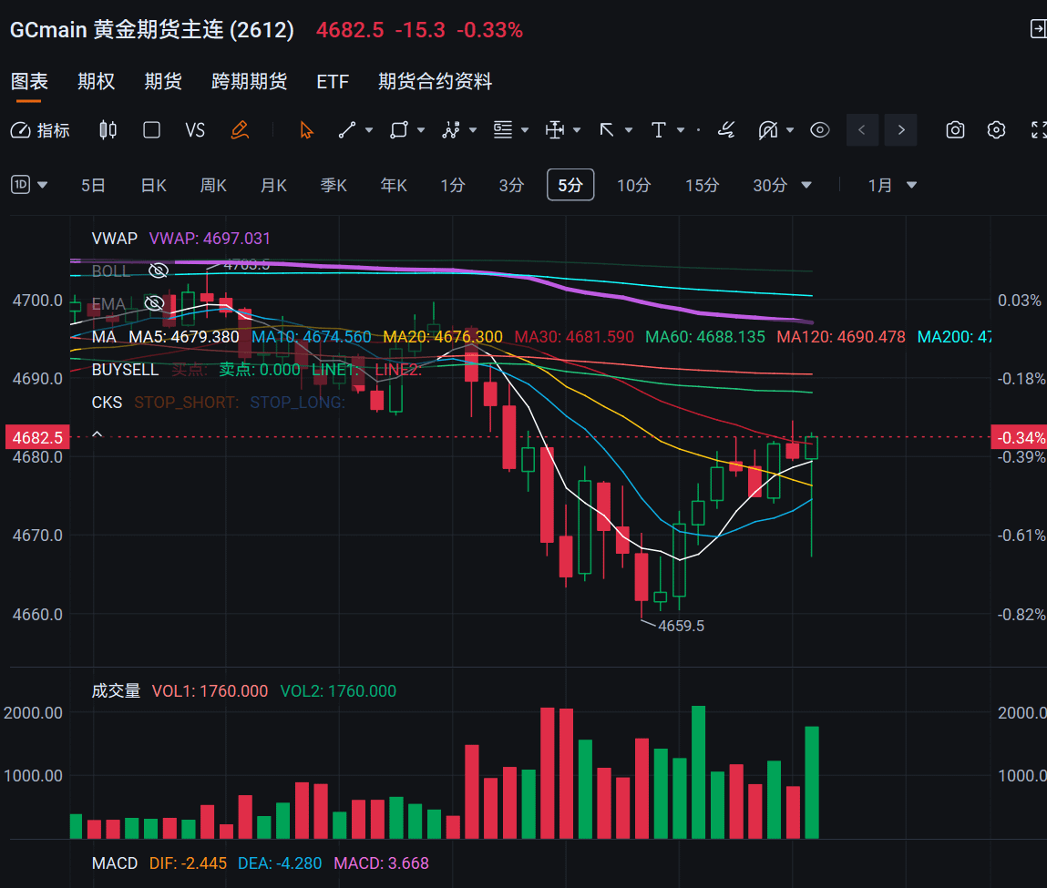Toggle BOLL indicator visibility eye
Screen dimensions: 1047x888
[159, 270]
